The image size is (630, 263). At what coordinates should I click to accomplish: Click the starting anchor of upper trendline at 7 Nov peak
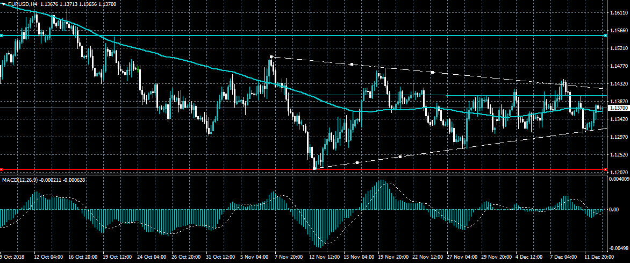pyautogui.click(x=271, y=56)
